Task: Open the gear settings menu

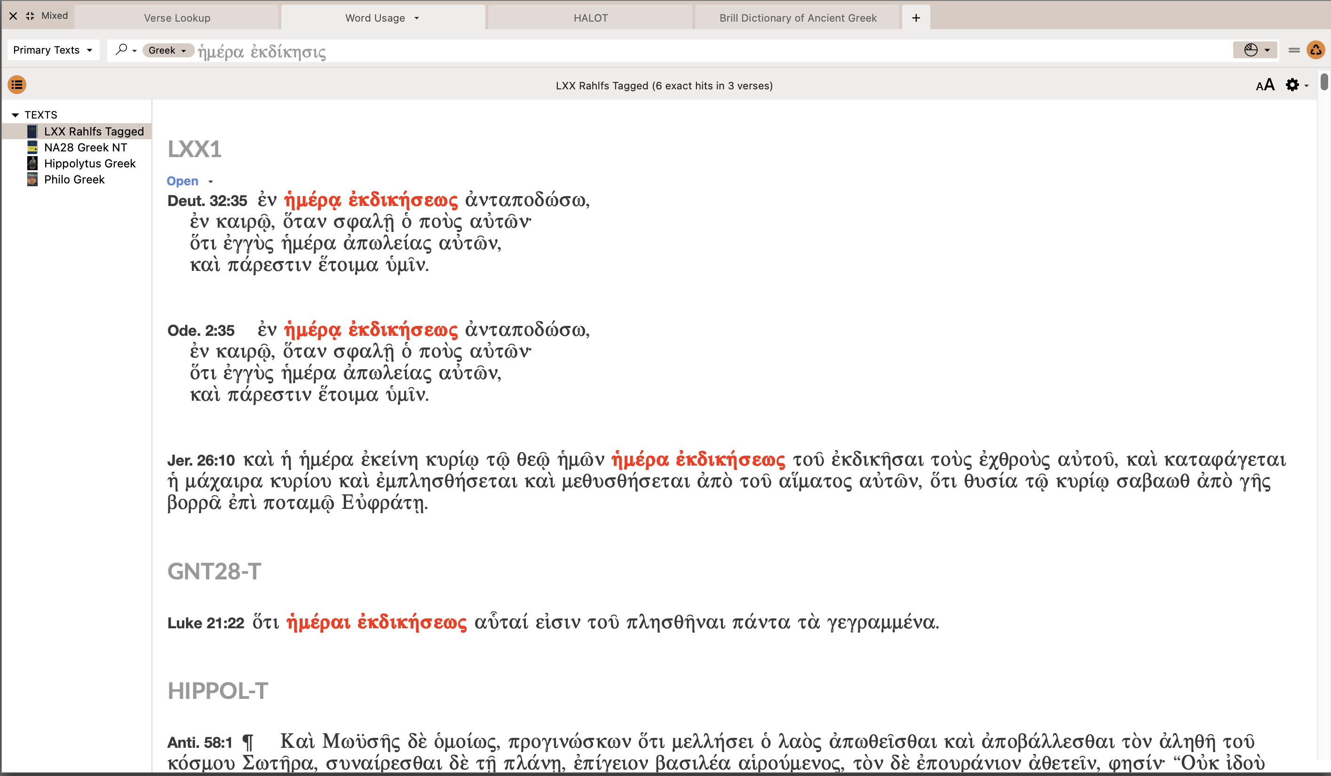Action: click(x=1293, y=85)
